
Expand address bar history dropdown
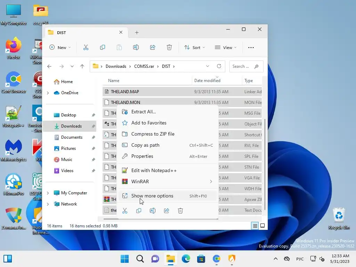click(208, 66)
